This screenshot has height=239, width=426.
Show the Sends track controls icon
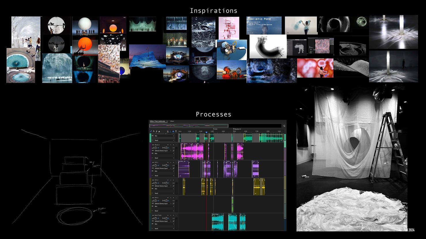pyautogui.click(x=156, y=131)
